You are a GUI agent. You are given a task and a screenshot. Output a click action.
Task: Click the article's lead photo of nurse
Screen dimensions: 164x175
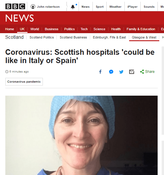[x=82, y=135]
